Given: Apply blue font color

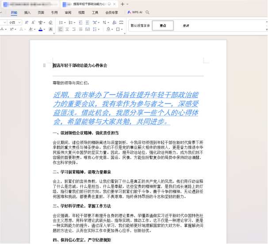Looking at the screenshot, I should click(41, 29).
